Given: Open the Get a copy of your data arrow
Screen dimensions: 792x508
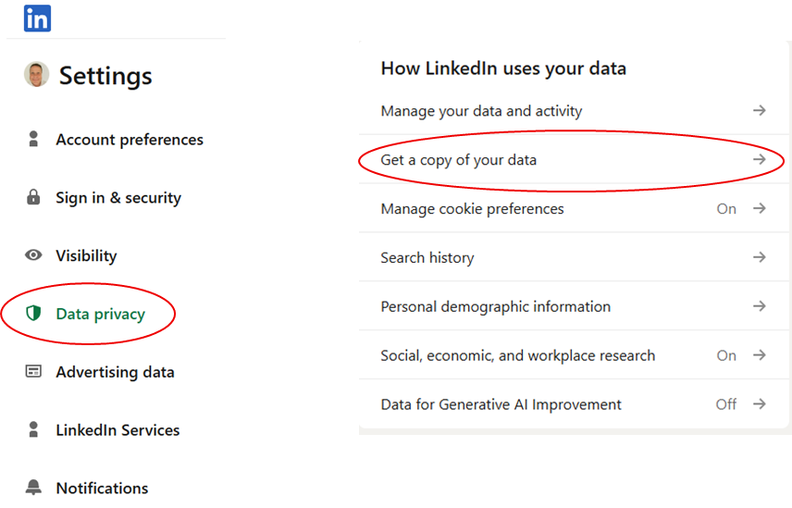Looking at the screenshot, I should [760, 160].
